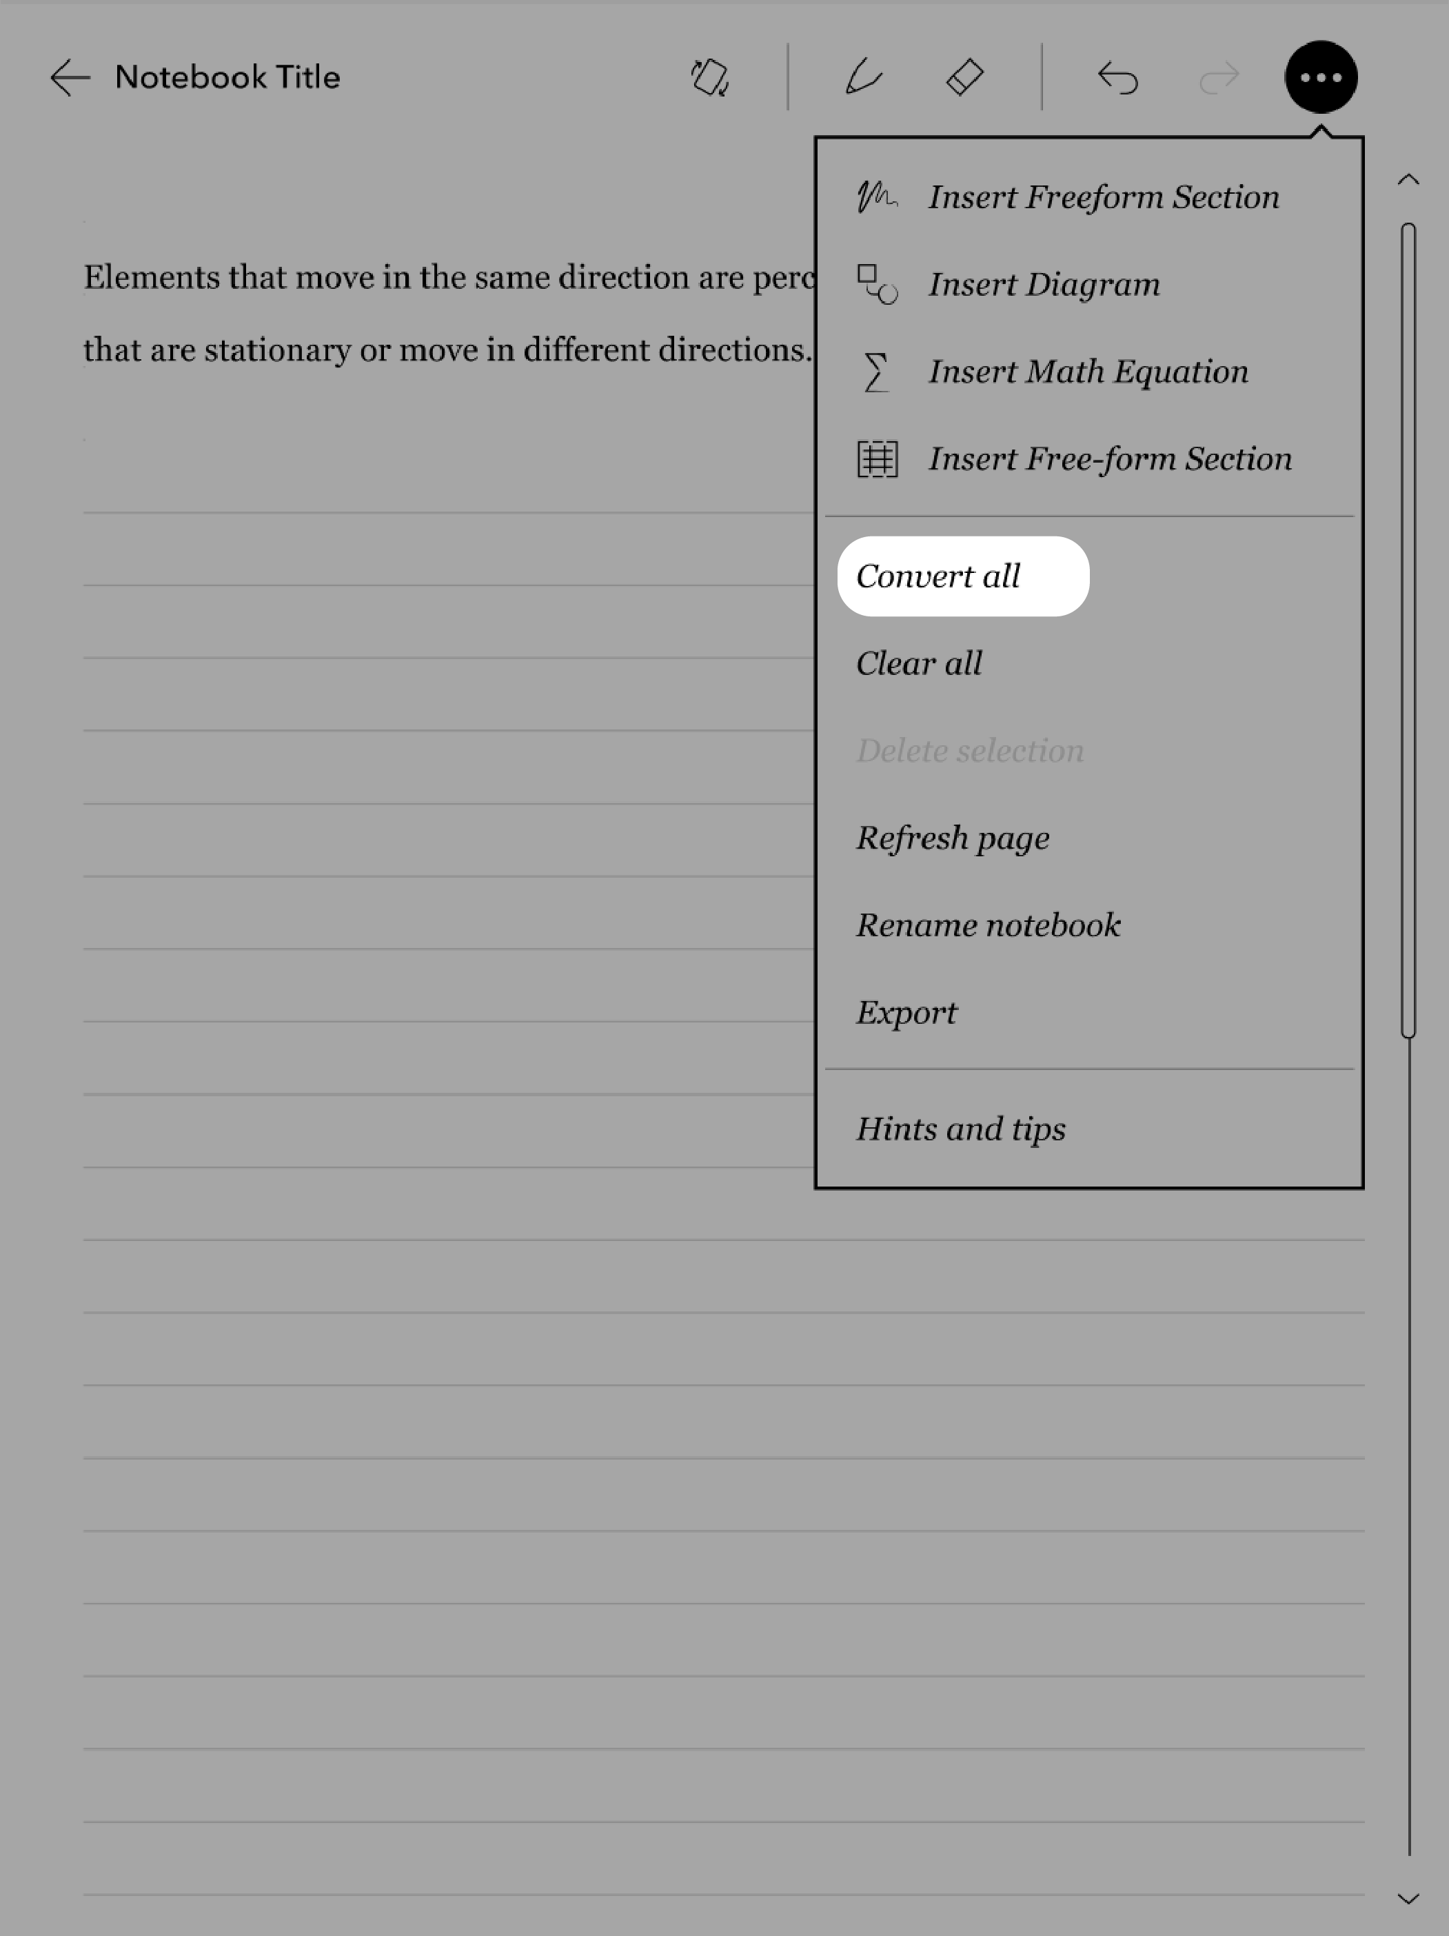Click Hints and tips option
The width and height of the screenshot is (1449, 1936).
click(x=960, y=1128)
